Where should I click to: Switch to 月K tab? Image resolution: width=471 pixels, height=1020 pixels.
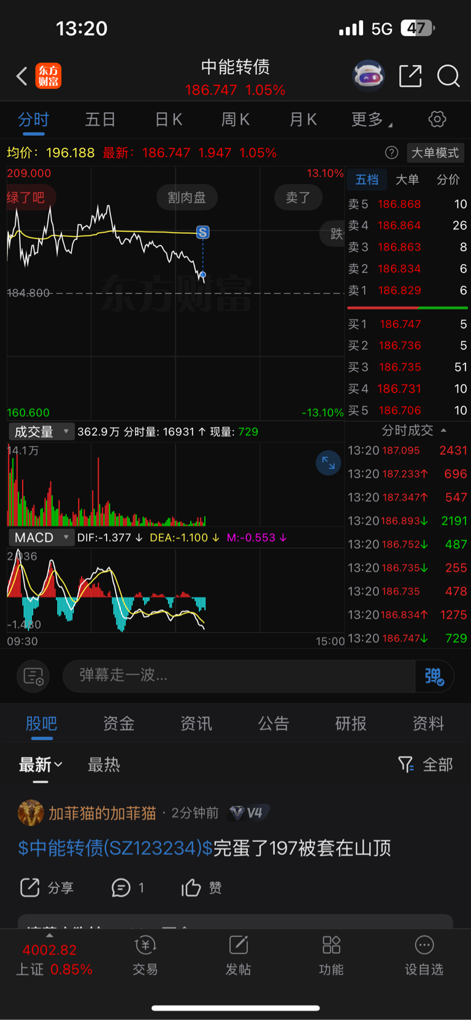pyautogui.click(x=303, y=120)
